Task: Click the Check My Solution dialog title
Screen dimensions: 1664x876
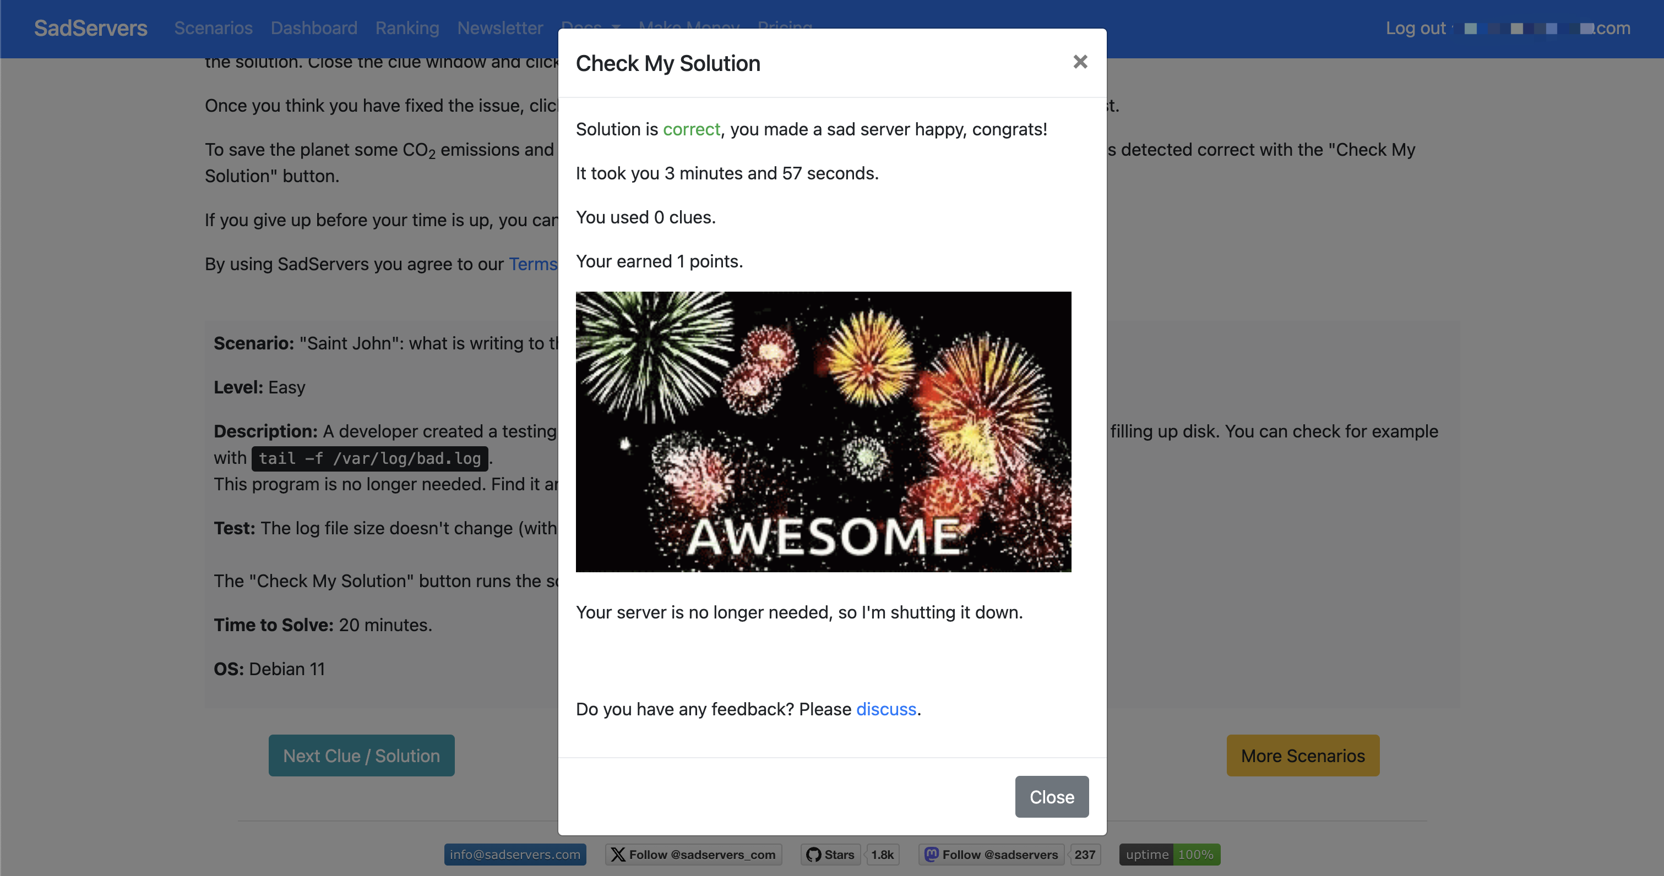Action: pyautogui.click(x=668, y=63)
